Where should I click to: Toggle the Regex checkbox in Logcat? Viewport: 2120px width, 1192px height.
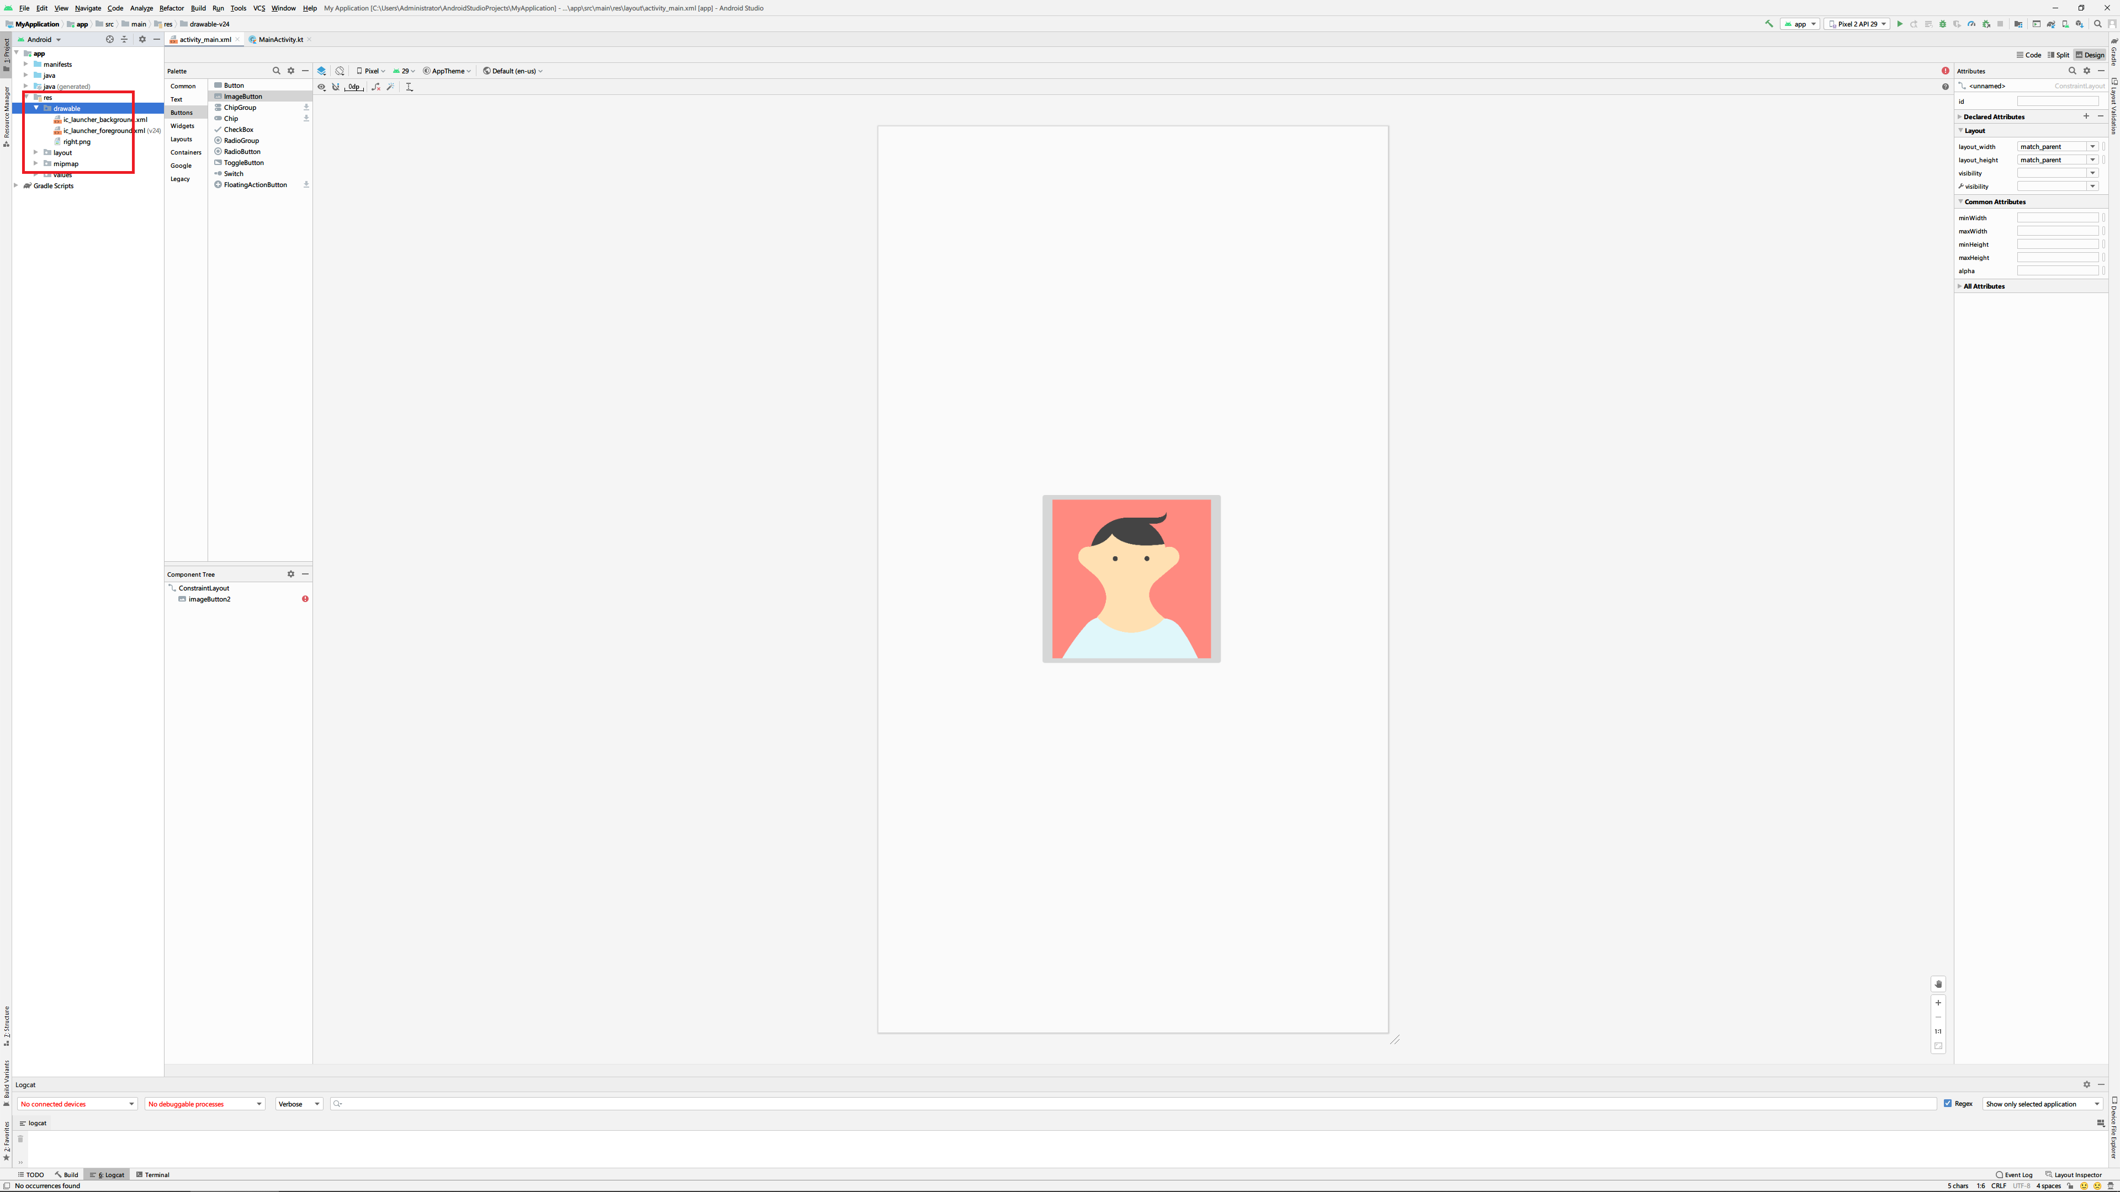pos(1948,1103)
